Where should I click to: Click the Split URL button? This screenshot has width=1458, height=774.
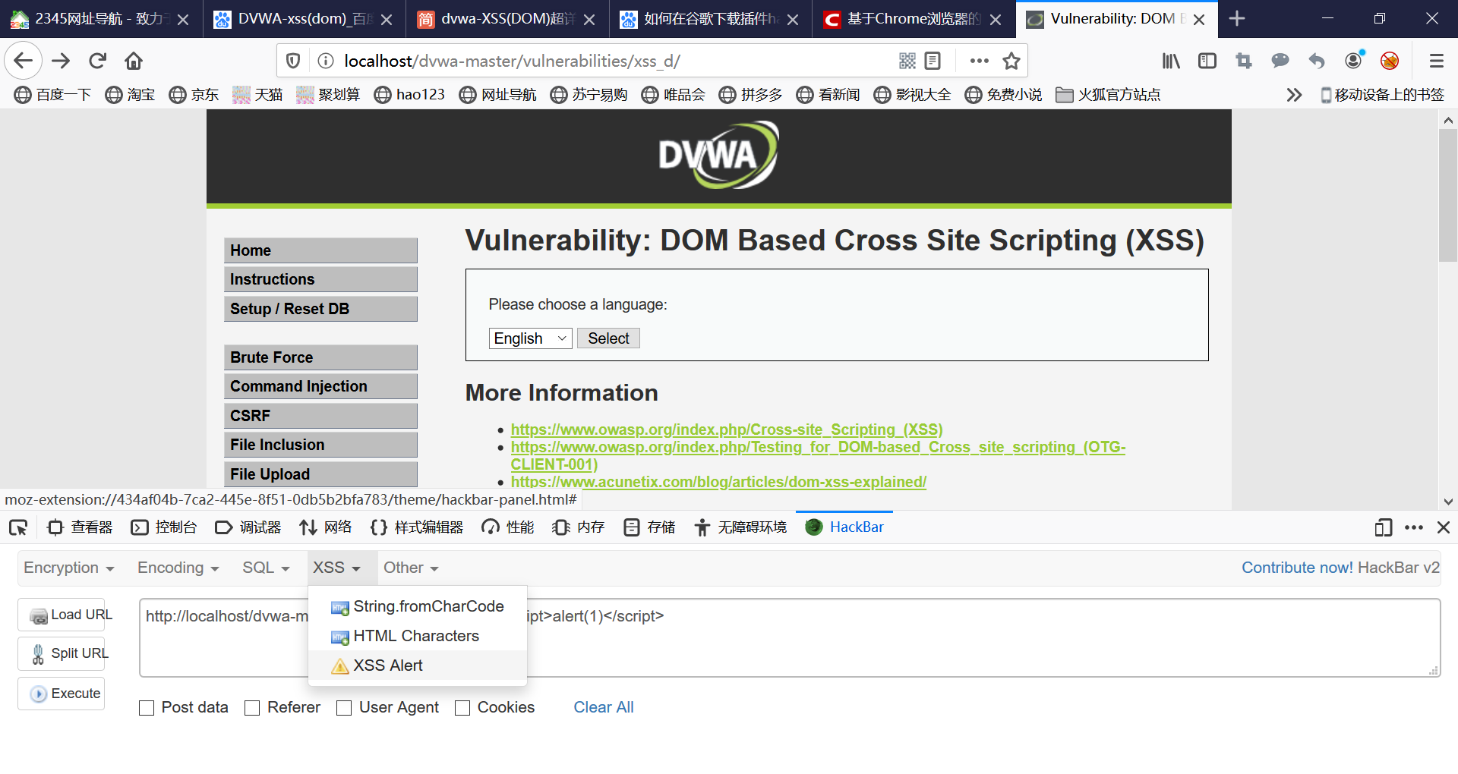point(62,653)
